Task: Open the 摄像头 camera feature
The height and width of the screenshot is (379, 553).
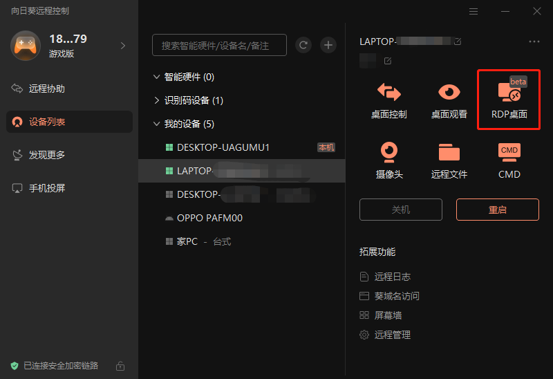Action: point(389,160)
